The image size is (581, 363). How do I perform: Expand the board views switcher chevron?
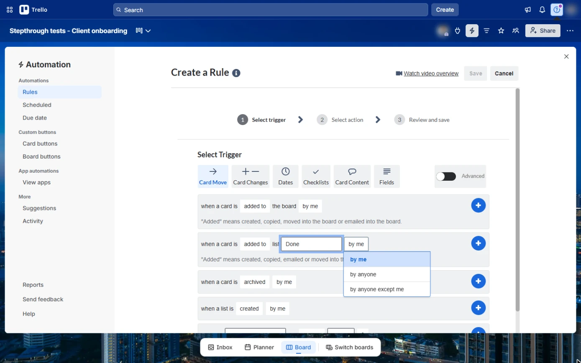pos(148,31)
